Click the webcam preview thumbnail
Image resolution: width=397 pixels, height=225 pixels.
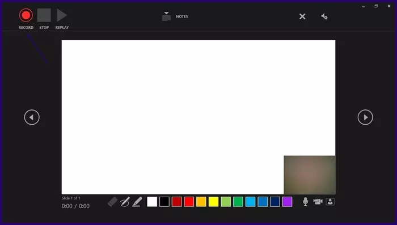click(310, 175)
